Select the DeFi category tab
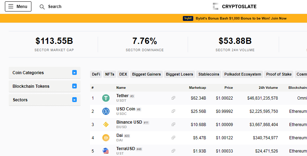The image size is (307, 156). point(96,74)
